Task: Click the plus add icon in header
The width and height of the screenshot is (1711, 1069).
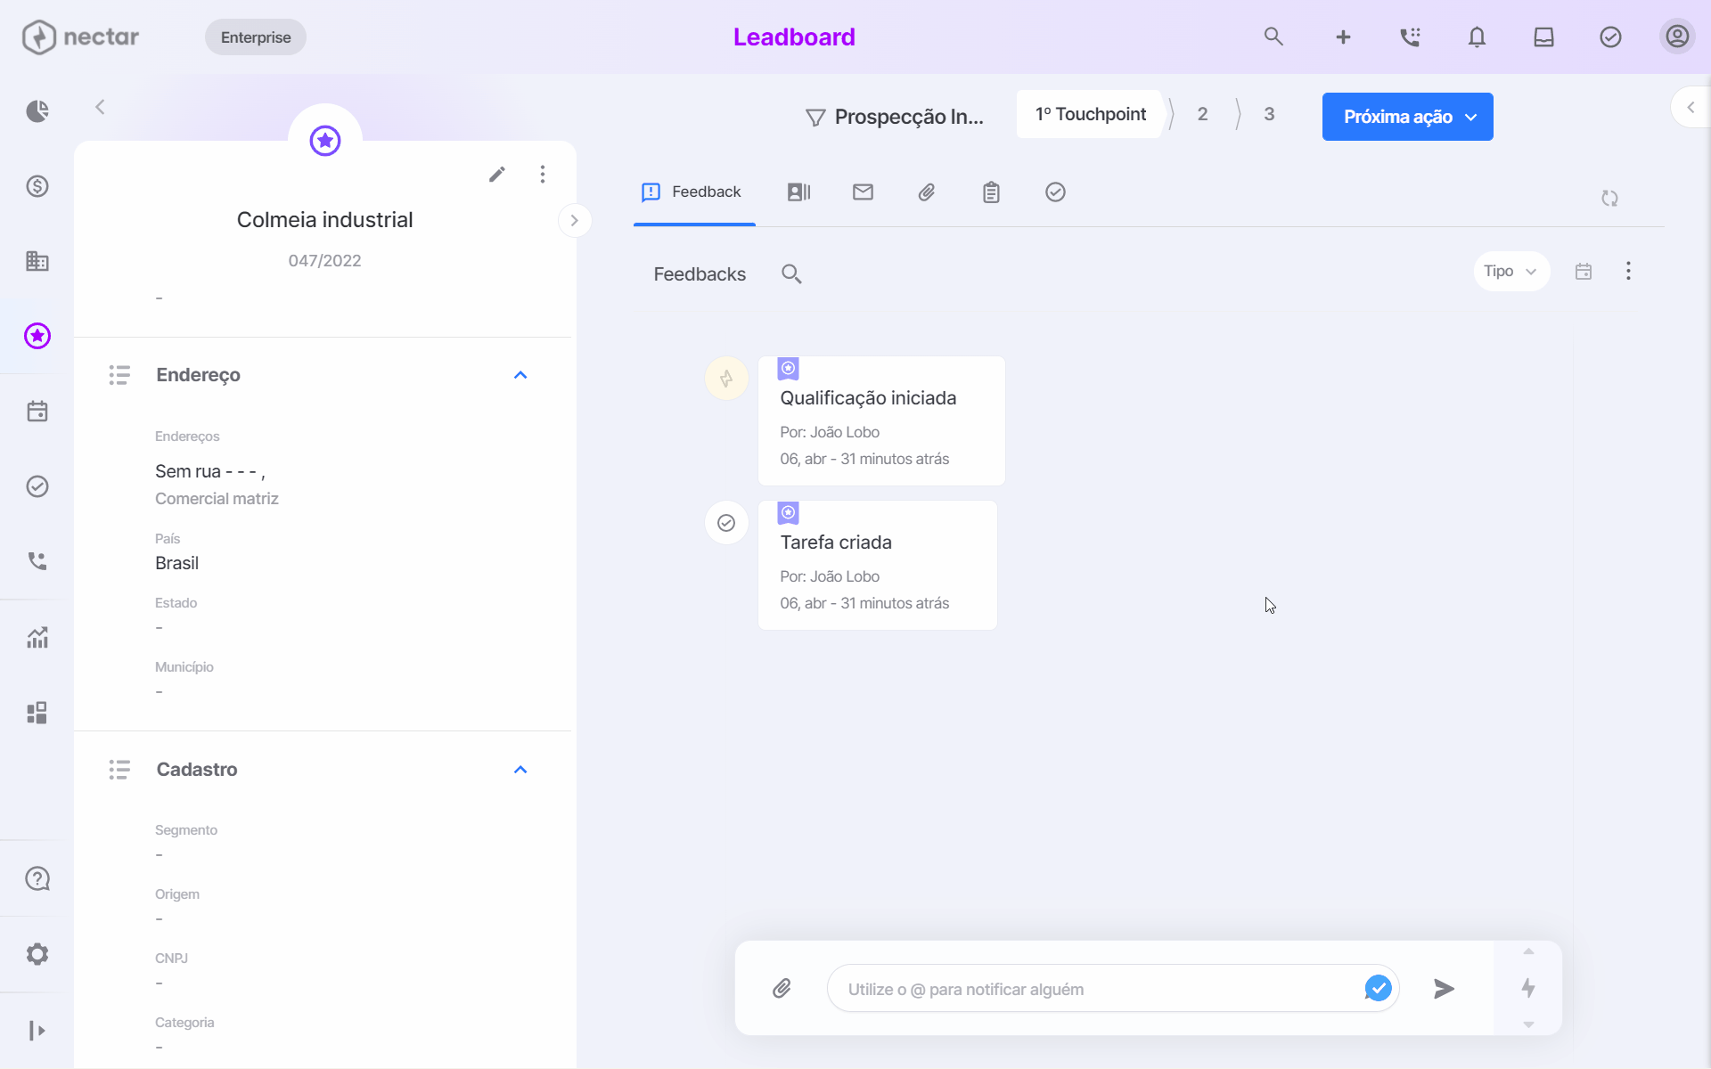Action: (1343, 37)
